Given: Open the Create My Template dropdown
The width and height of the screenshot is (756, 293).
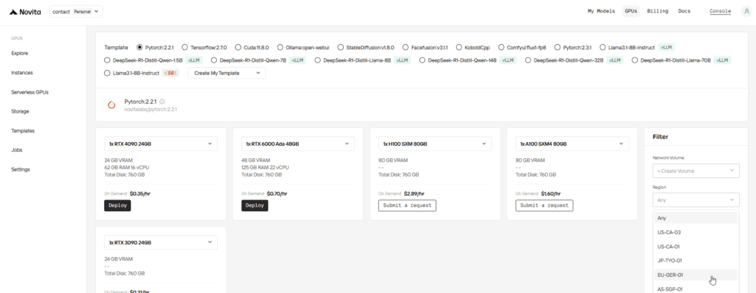Looking at the screenshot, I should (x=227, y=73).
